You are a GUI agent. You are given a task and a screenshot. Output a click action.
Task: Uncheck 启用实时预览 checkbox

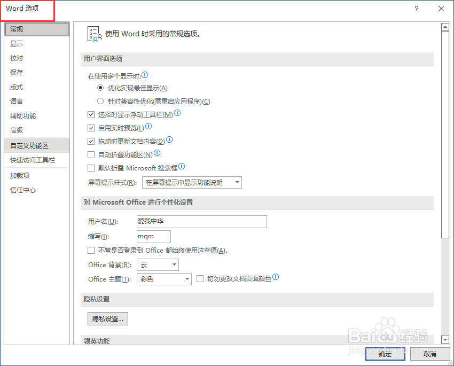pyautogui.click(x=91, y=128)
